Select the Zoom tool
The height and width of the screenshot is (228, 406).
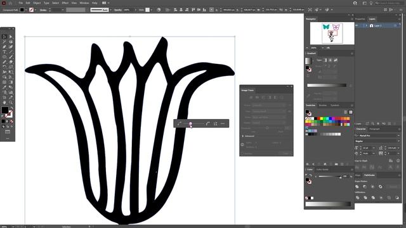pyautogui.click(x=11, y=103)
